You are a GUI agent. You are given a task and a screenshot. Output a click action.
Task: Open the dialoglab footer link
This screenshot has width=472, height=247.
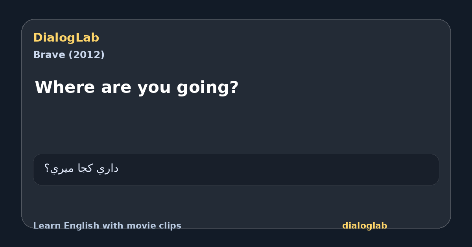pos(365,226)
